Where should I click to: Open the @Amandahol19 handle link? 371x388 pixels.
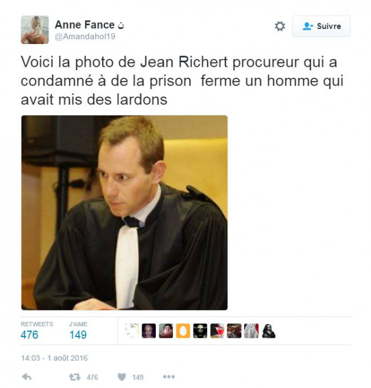point(85,37)
